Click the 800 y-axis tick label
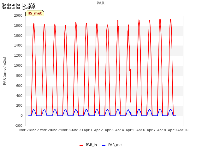The width and height of the screenshot is (202, 151). tap(19, 75)
